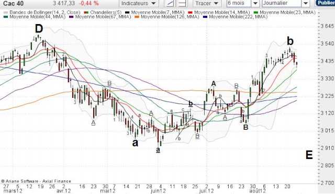The height and width of the screenshot is (194, 335).
Task: Expand the Journalier interval dropdown arrow
Action: tap(306, 3)
